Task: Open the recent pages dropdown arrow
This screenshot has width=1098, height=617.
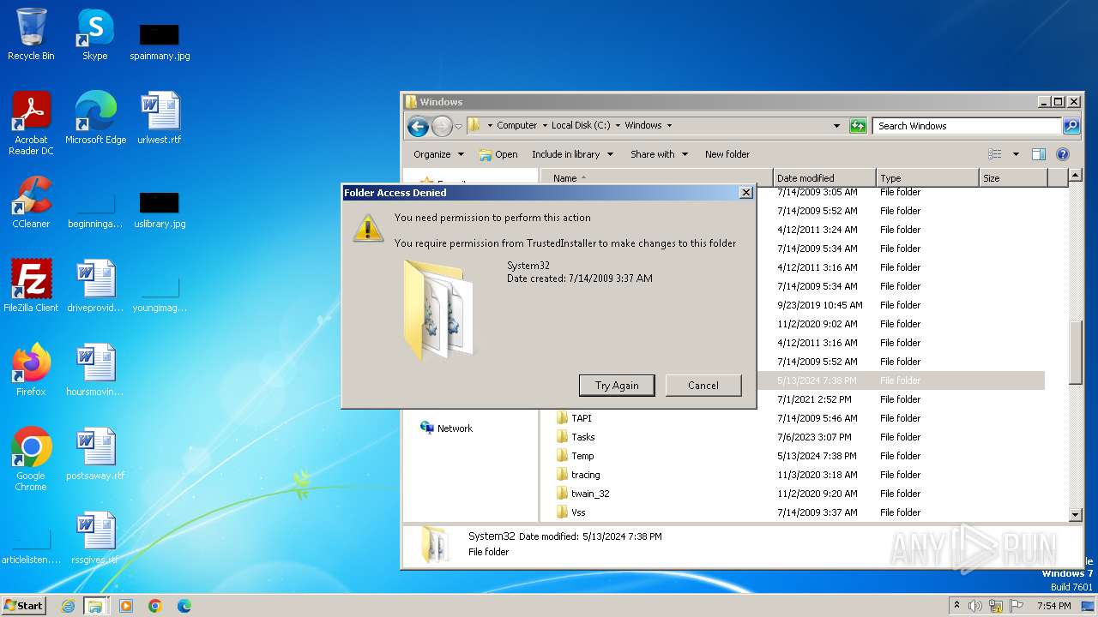Action: coord(458,126)
